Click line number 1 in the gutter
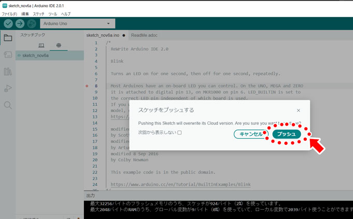The width and height of the screenshot is (353, 219). point(96,43)
